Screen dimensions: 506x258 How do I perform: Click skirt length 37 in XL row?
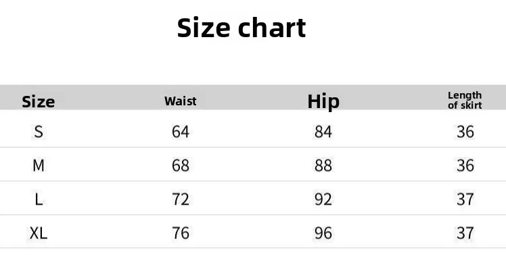point(465,233)
